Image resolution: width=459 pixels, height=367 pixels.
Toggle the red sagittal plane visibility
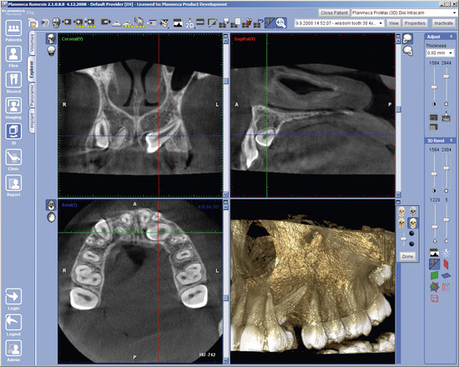[446, 264]
